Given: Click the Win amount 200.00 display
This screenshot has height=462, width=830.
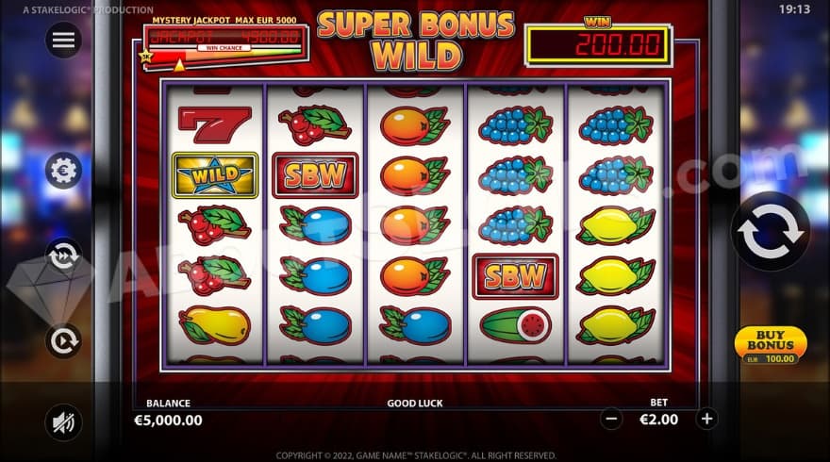Looking at the screenshot, I should point(598,45).
